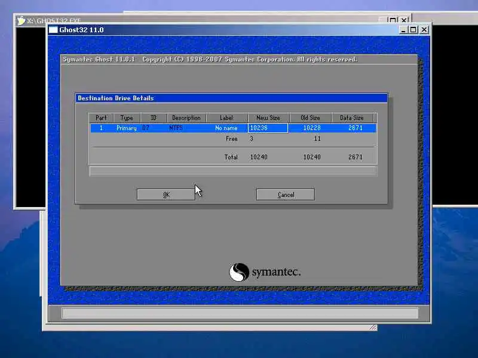Image resolution: width=478 pixels, height=358 pixels.
Task: Click the ID value 07
Action: (146, 128)
